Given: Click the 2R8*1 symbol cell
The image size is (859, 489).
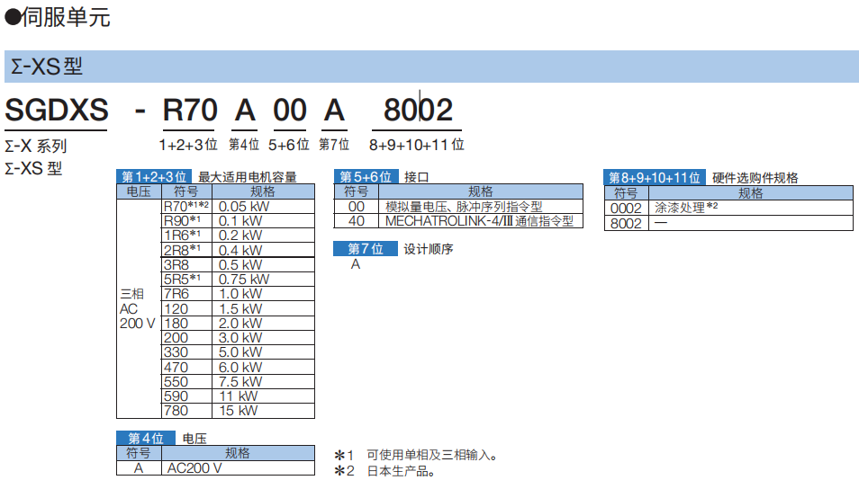Looking at the screenshot, I should coord(186,250).
